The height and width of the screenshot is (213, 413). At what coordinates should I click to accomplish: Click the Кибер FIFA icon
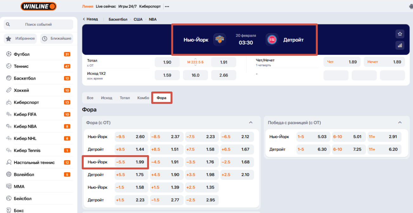click(x=9, y=114)
